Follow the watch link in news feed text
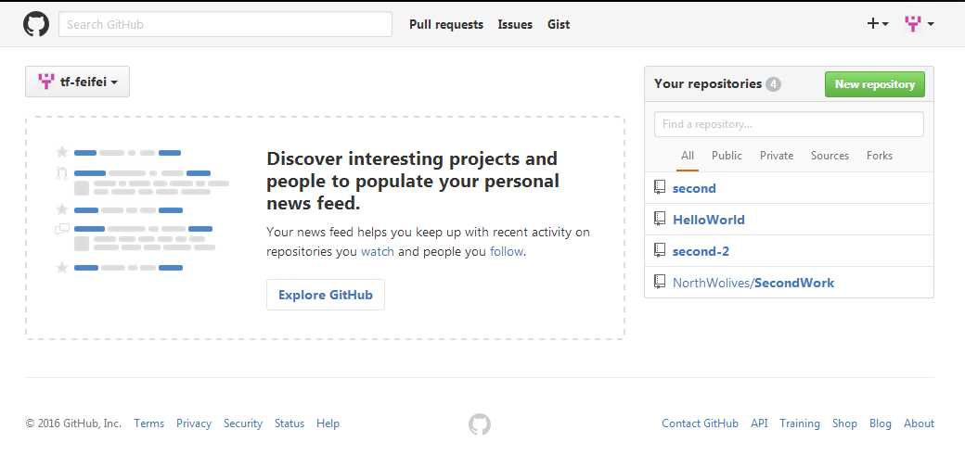Screen dimensions: 965x455 [378, 251]
